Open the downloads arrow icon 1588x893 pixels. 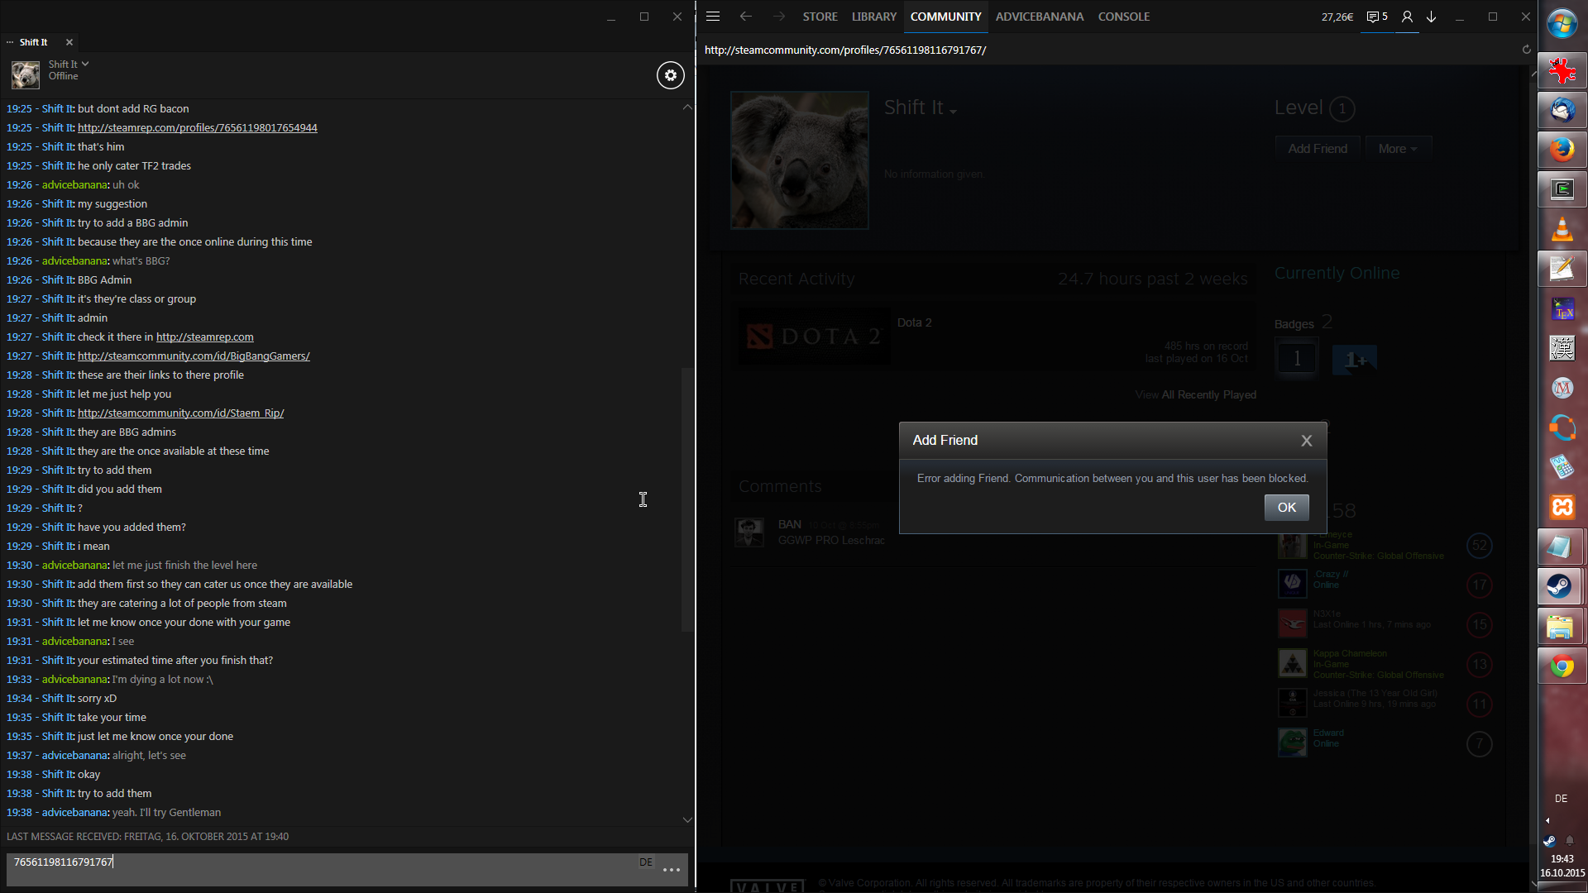click(1432, 17)
